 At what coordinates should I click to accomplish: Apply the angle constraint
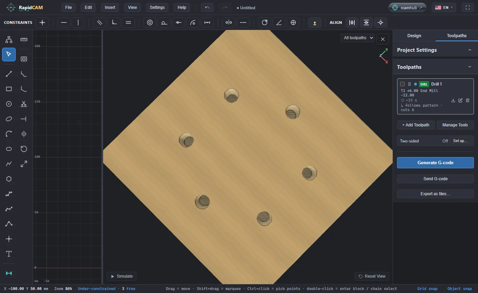click(279, 22)
